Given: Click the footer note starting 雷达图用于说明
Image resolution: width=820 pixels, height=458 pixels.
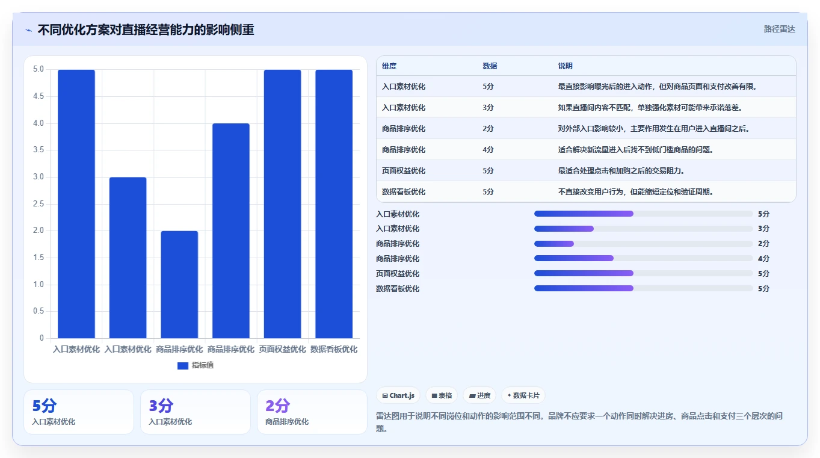Looking at the screenshot, I should point(579,422).
